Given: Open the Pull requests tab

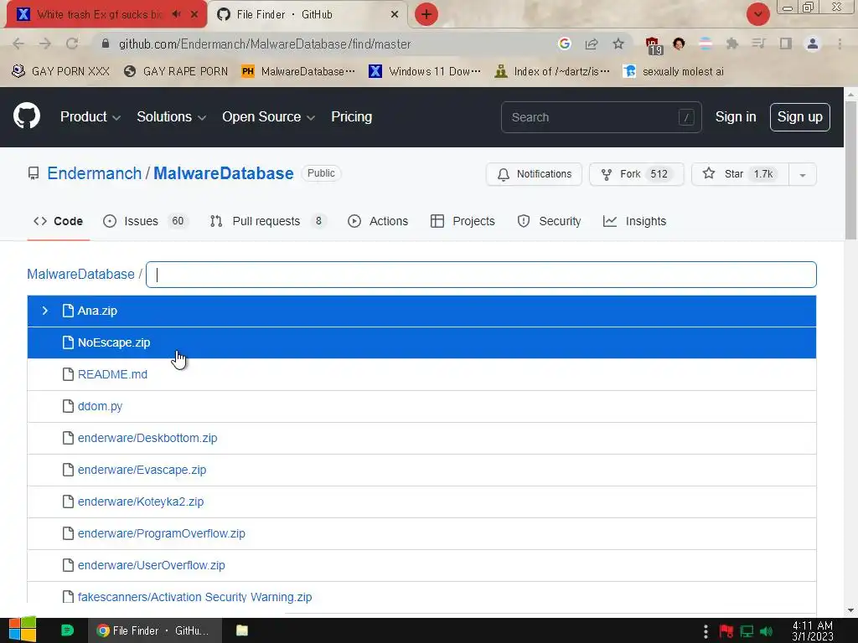Looking at the screenshot, I should [x=268, y=221].
